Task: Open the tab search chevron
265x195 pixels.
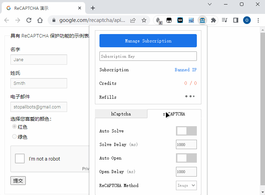Action: [210, 4]
